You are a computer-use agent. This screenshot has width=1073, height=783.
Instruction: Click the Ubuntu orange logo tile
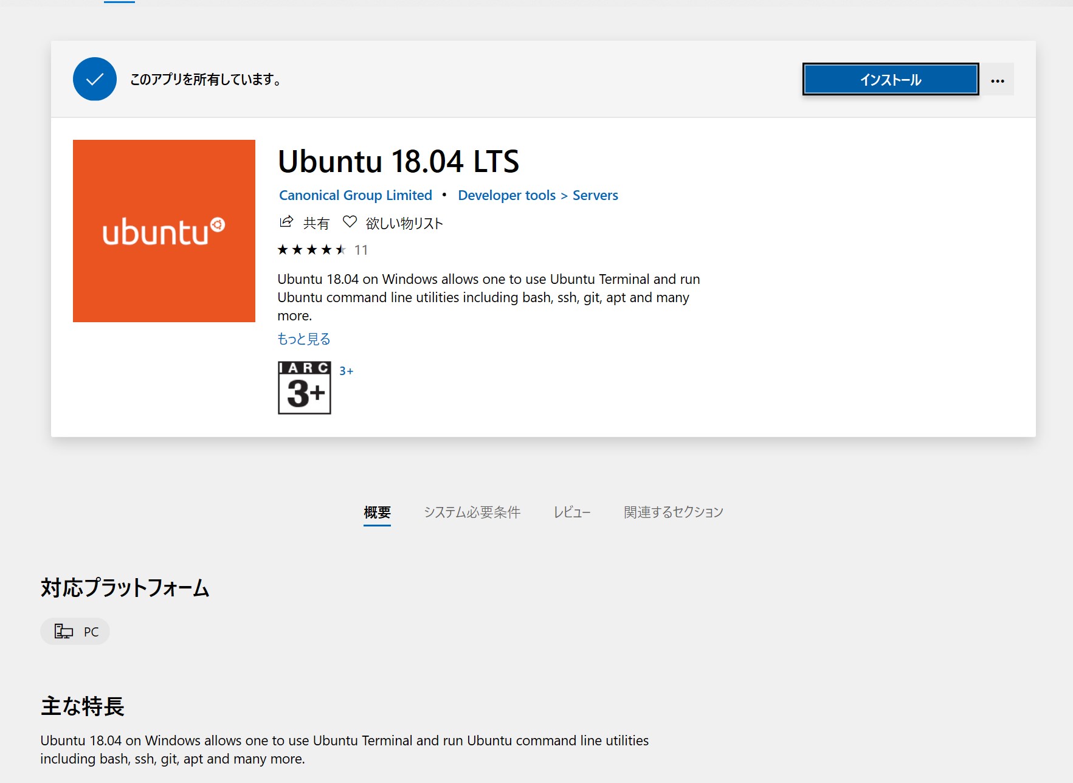click(164, 231)
